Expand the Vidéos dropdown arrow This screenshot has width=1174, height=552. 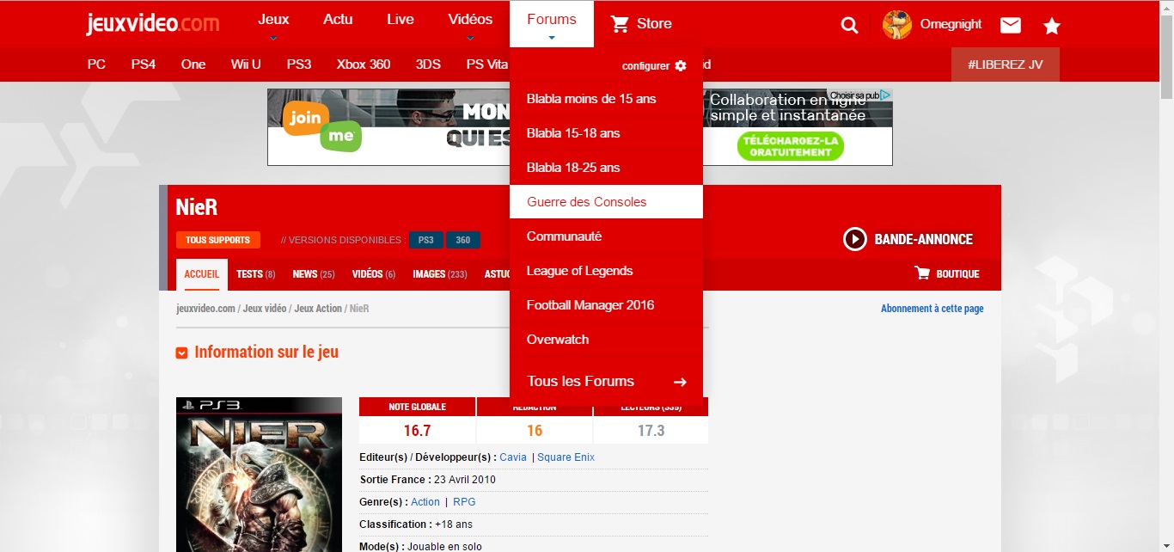(x=470, y=38)
